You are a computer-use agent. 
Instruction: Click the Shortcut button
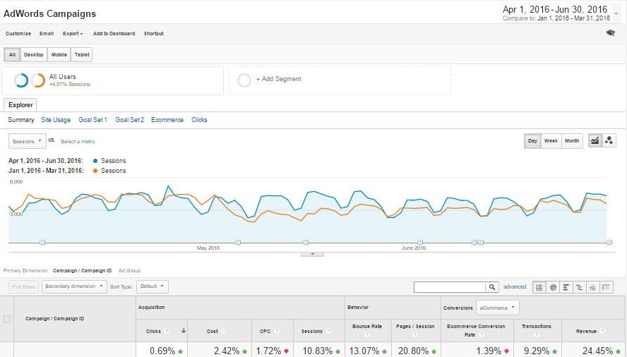point(153,34)
